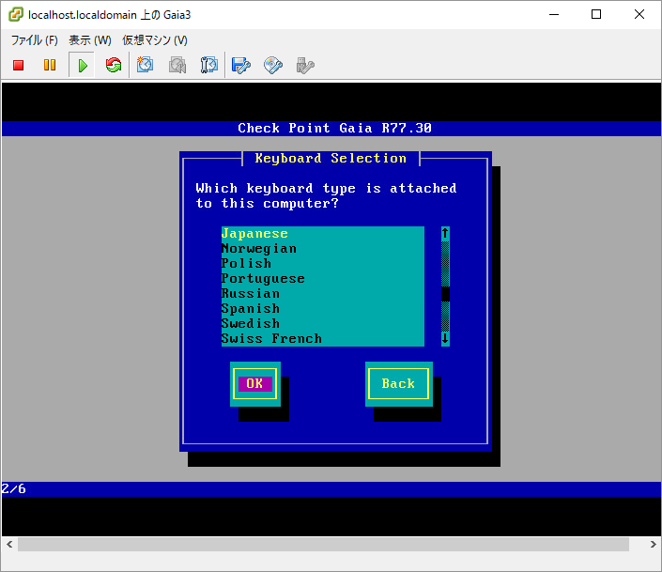Select Swiss French keyboard entry
Viewport: 662px width, 572px height.
pos(323,339)
